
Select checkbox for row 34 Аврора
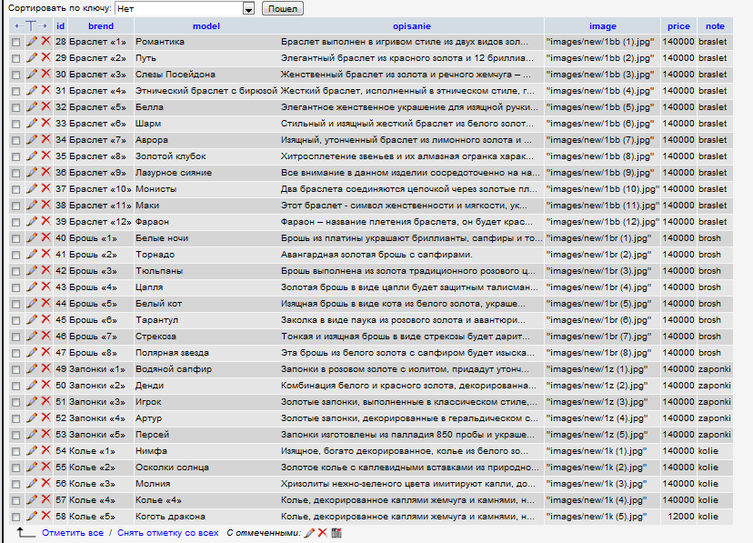(15, 140)
